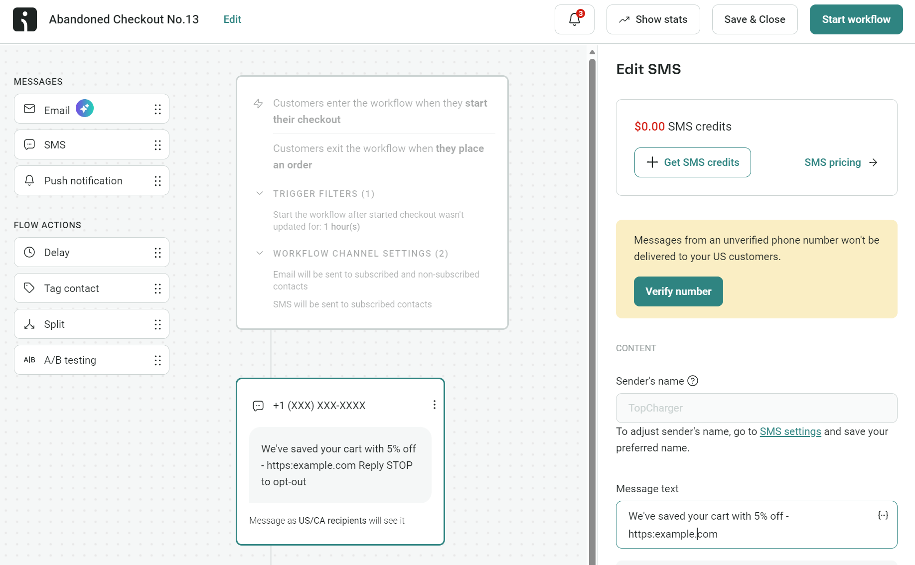Select the Email message icon

29,109
